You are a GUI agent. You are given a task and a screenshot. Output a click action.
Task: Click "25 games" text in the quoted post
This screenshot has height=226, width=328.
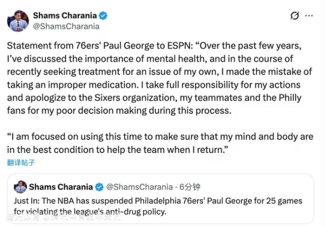pyautogui.click(x=286, y=201)
